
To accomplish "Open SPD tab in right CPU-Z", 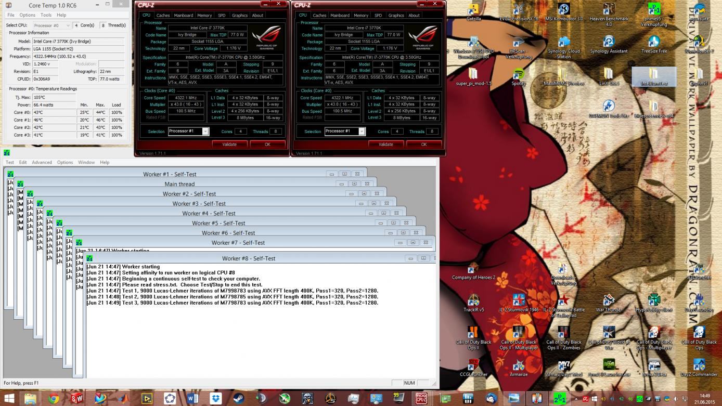I will (378, 15).
